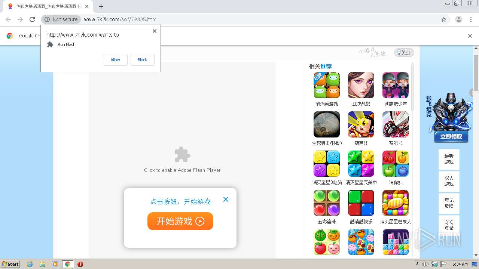Click the address bar URL
479x269 pixels.
tap(120, 19)
